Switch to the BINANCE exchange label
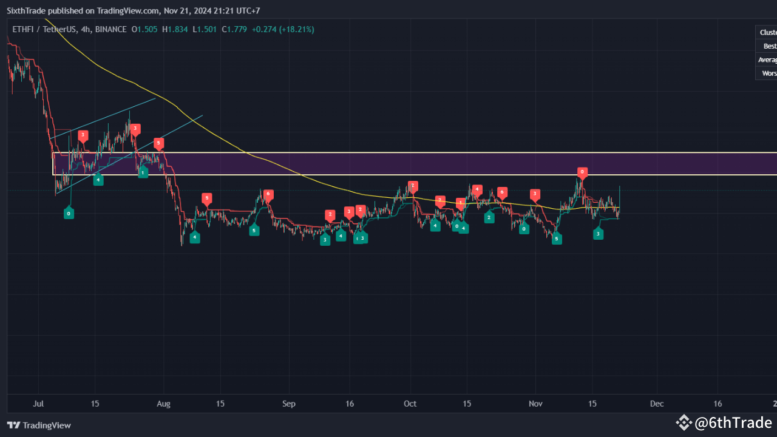This screenshot has width=777, height=437. pyautogui.click(x=111, y=29)
